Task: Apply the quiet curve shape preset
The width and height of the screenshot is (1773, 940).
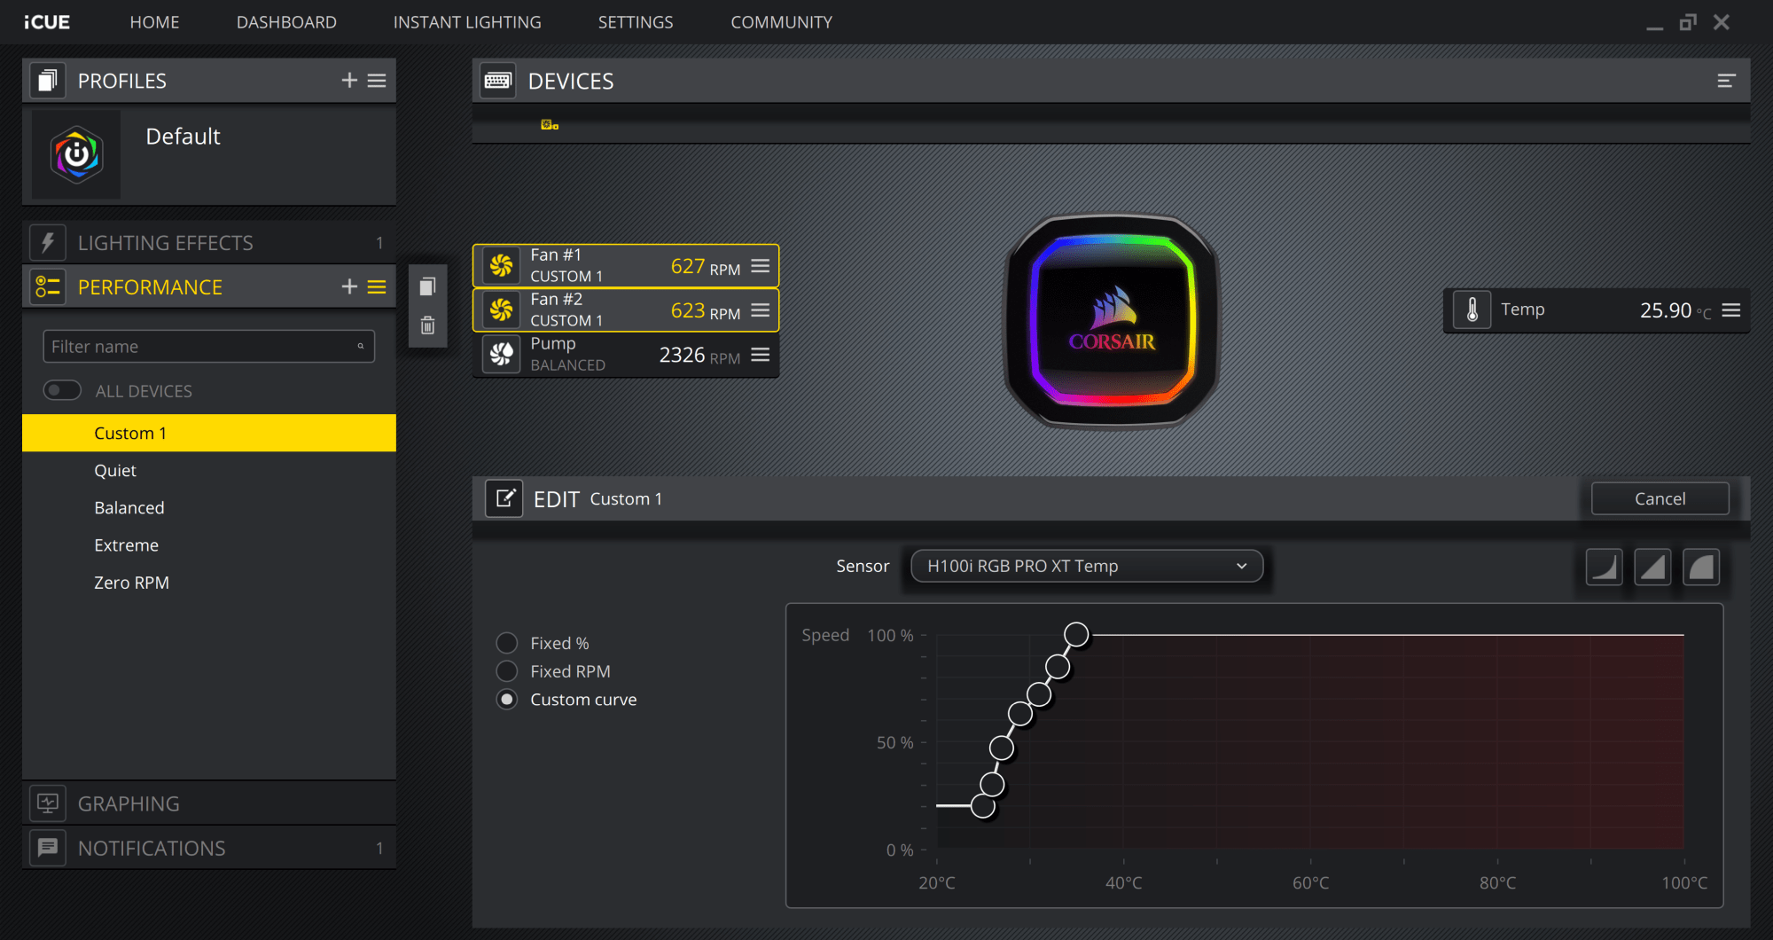Action: click(x=1604, y=567)
